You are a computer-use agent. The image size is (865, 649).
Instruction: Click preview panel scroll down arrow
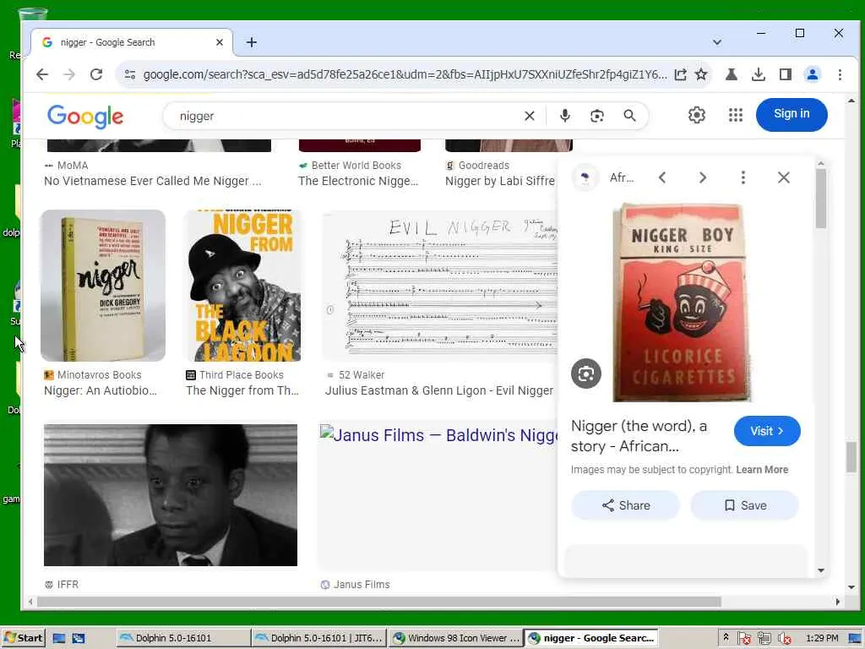coord(821,570)
